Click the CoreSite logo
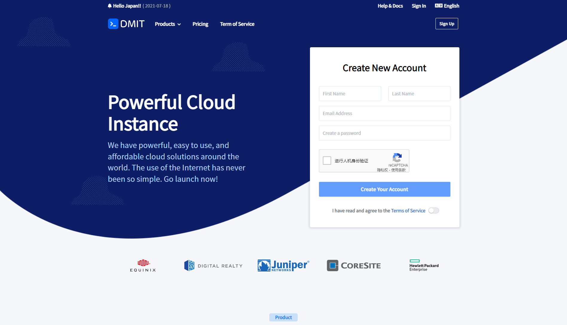 click(354, 266)
